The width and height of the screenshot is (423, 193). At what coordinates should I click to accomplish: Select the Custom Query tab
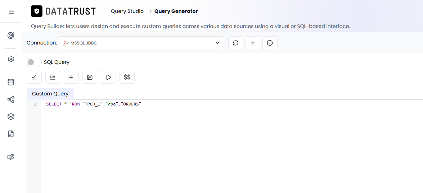[50, 94]
